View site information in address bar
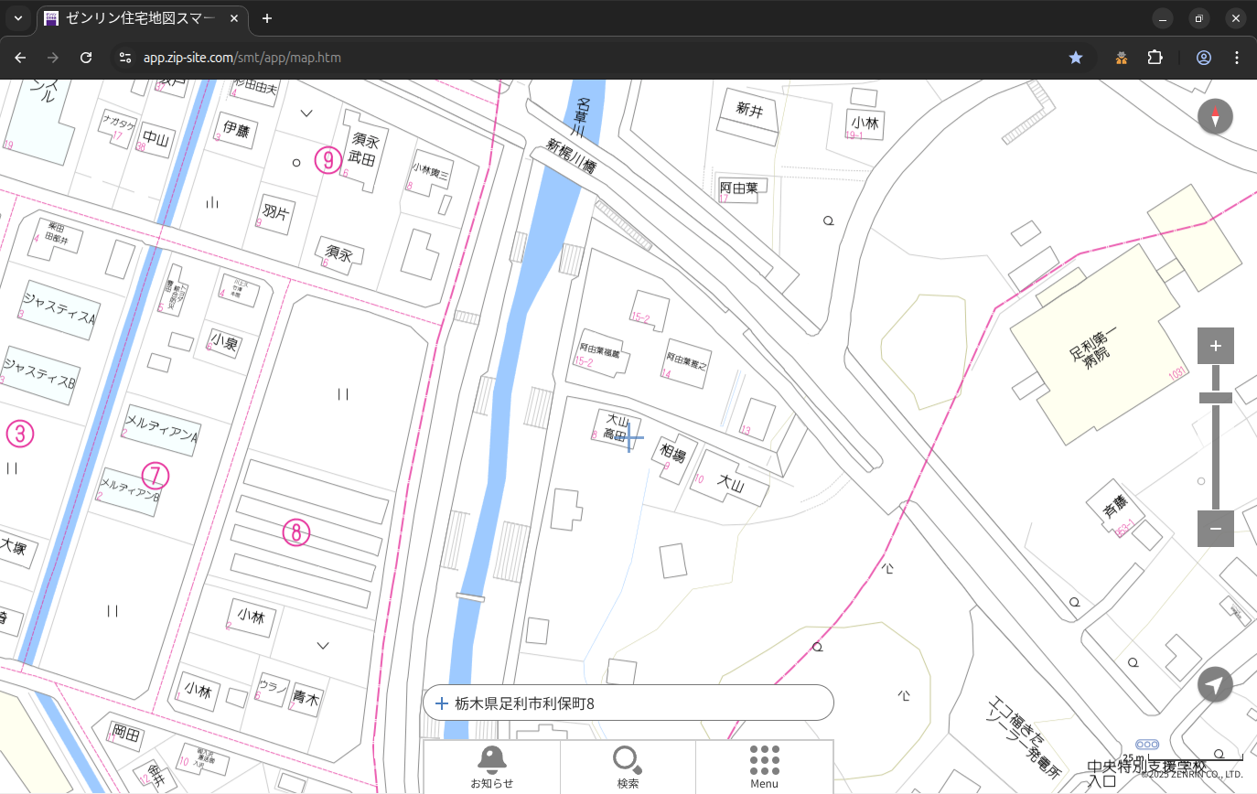1257x794 pixels. point(125,58)
